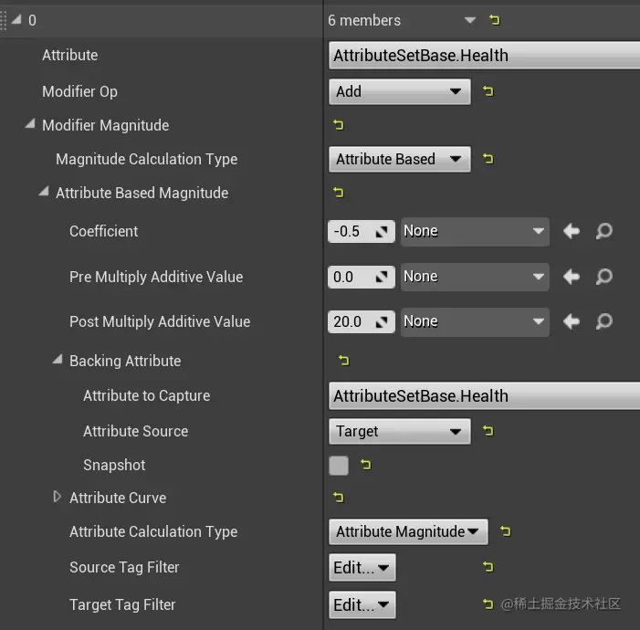Collapse the Backing Attribute section
Screen dimensions: 640x630
58,361
